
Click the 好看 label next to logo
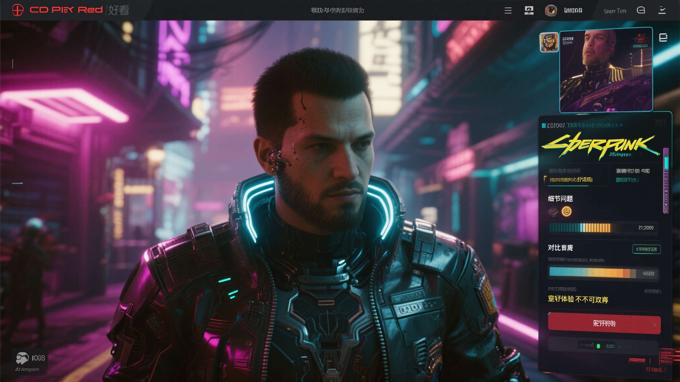click(x=119, y=10)
